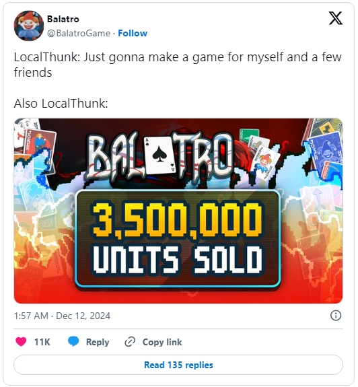Click the 11K likes count
Screen dimensions: 358x387
(x=42, y=342)
